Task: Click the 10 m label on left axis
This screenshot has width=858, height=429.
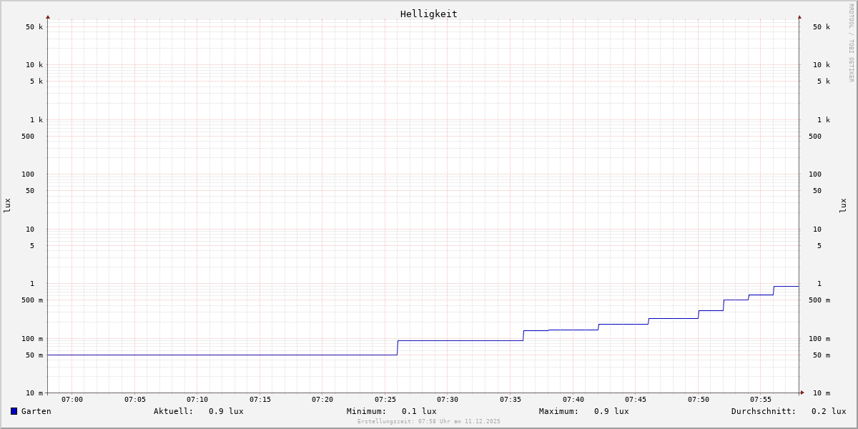Action: click(x=34, y=393)
